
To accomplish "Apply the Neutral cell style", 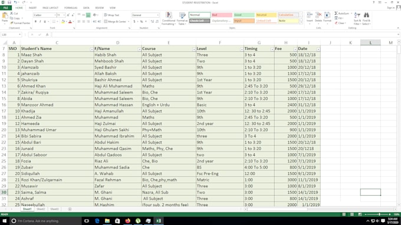I will pos(266,15).
